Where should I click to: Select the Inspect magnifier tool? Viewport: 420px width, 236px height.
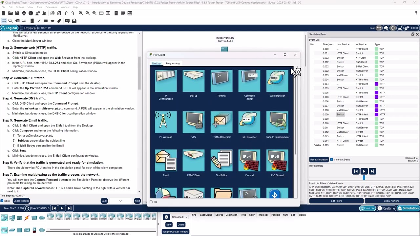[x=10, y=21]
